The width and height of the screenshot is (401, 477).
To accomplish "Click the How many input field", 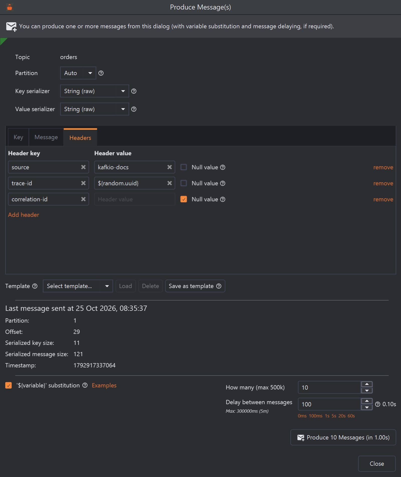I will (x=329, y=387).
